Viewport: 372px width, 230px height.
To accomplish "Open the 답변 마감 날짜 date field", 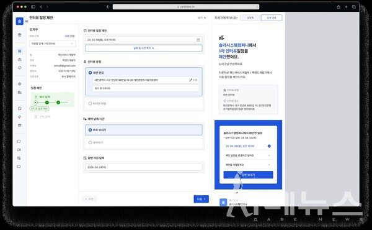I will pos(144,167).
